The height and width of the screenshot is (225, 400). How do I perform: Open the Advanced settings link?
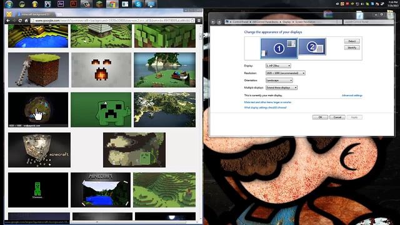coord(352,96)
